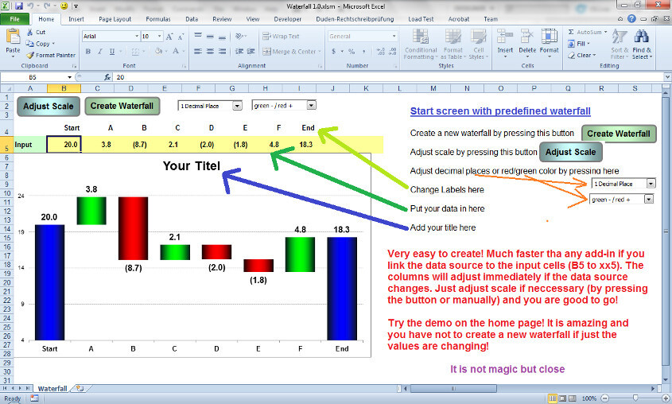Image resolution: width=672 pixels, height=404 pixels.
Task: Open Format as Table gallery
Action: click(453, 44)
